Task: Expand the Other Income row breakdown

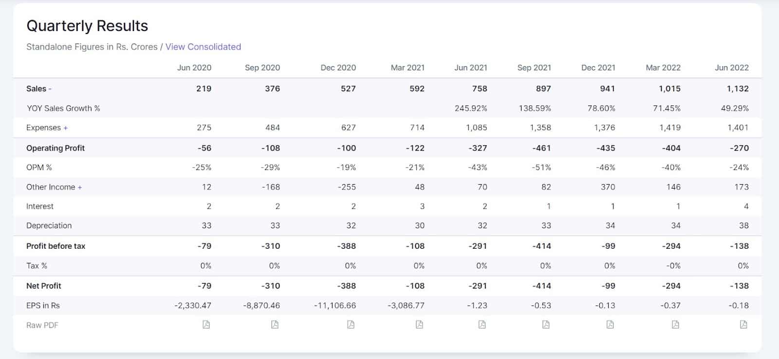Action: (80, 187)
